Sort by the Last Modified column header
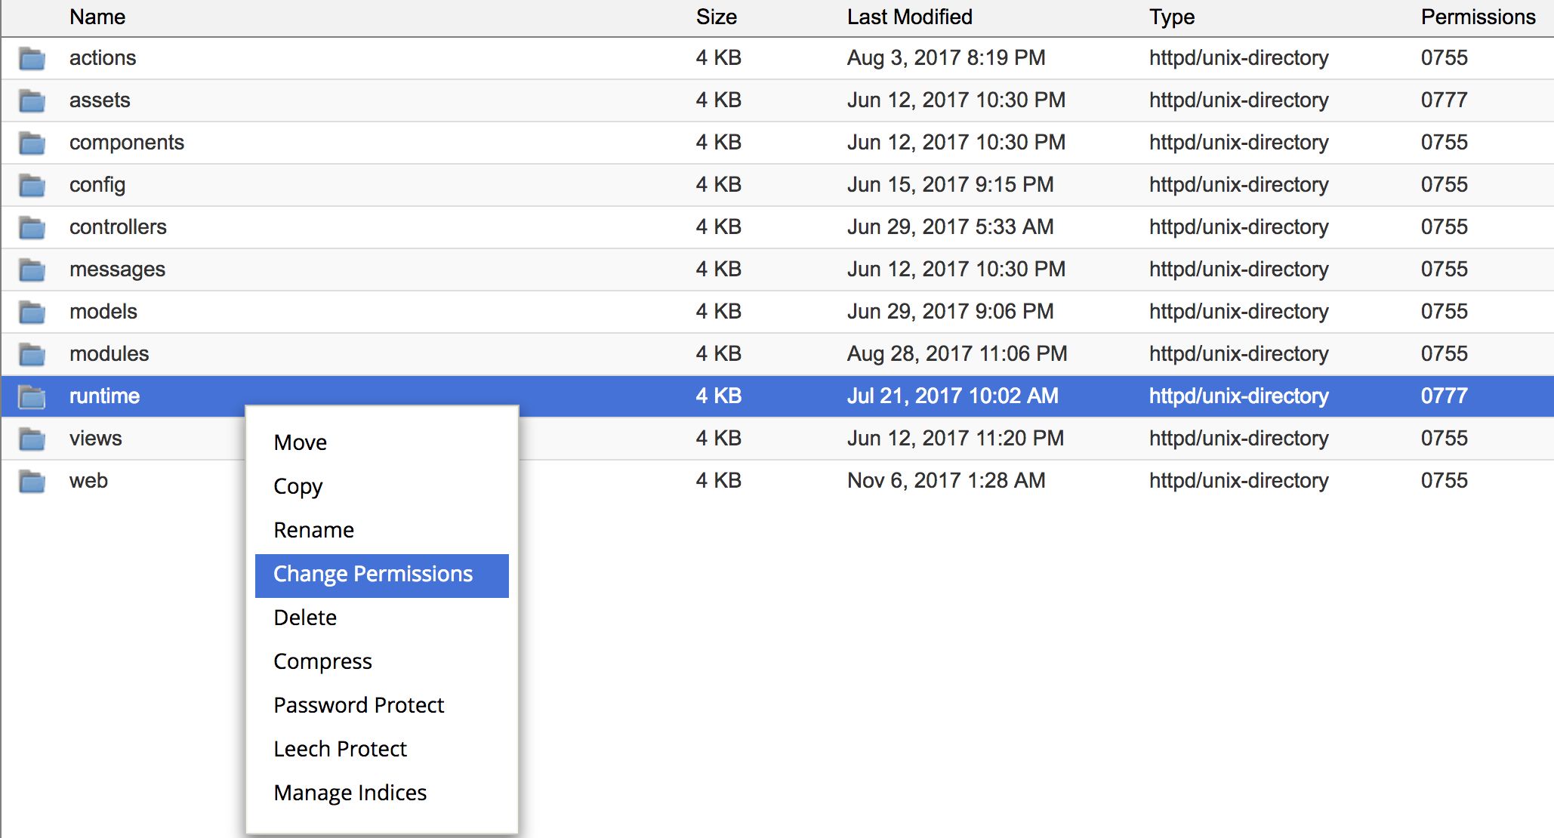 [x=909, y=17]
